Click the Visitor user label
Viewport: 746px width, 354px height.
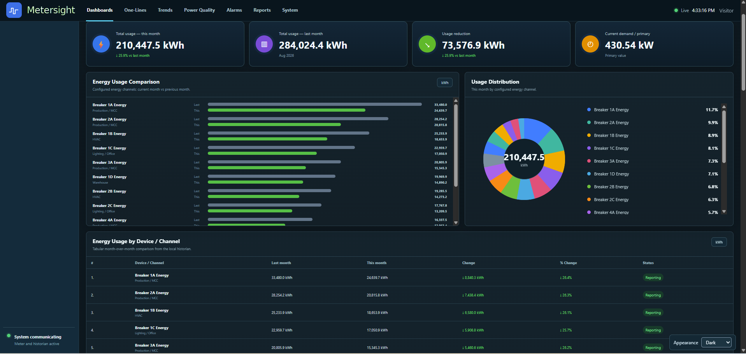(x=726, y=11)
